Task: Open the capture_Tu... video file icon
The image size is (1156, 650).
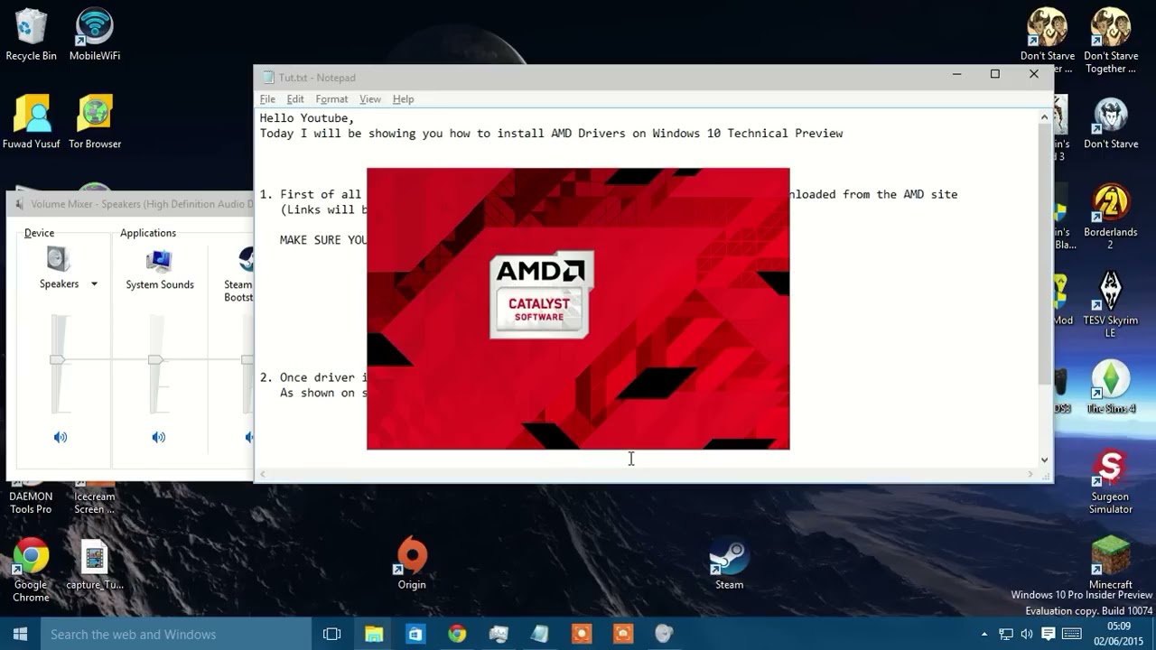Action: 95,565
